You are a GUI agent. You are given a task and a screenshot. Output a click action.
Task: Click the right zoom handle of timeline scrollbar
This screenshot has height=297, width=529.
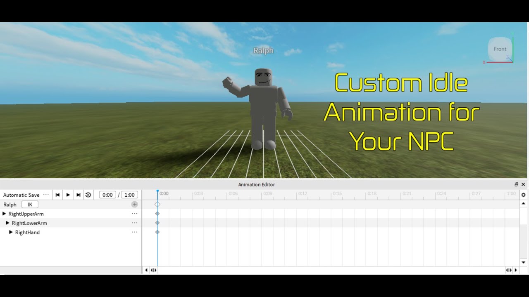pyautogui.click(x=509, y=270)
